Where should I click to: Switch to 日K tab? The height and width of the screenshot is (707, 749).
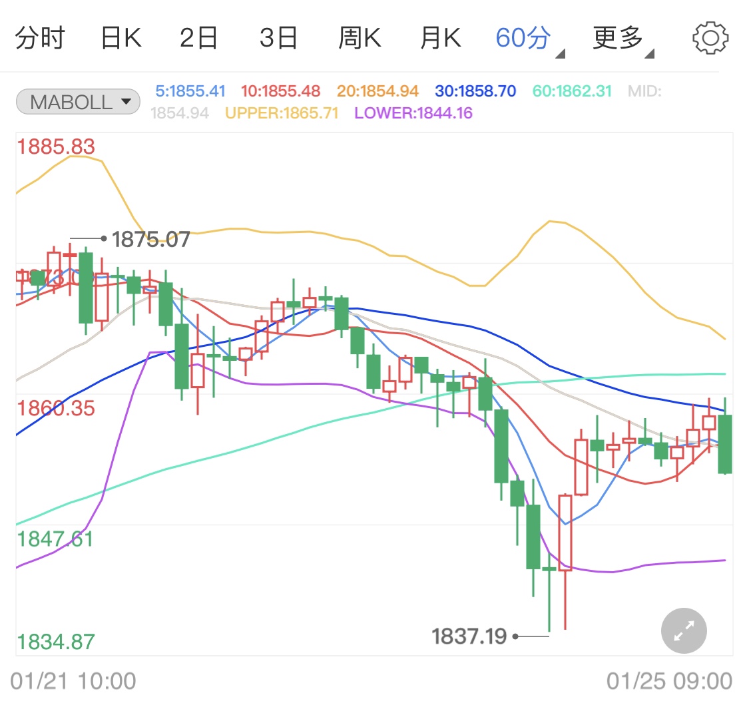(x=121, y=38)
